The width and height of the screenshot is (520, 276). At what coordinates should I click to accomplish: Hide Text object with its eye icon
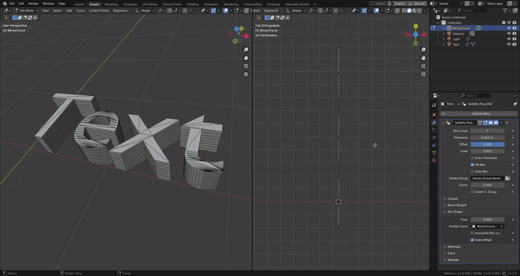(509, 44)
